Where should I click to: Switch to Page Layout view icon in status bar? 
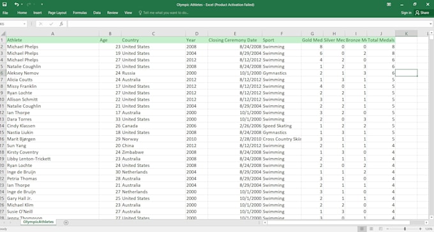(x=371, y=229)
